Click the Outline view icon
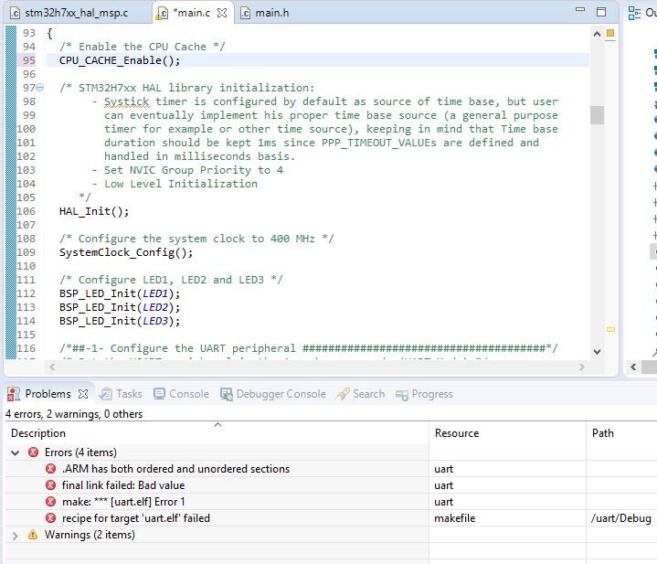Image resolution: width=657 pixels, height=564 pixels. tap(636, 13)
